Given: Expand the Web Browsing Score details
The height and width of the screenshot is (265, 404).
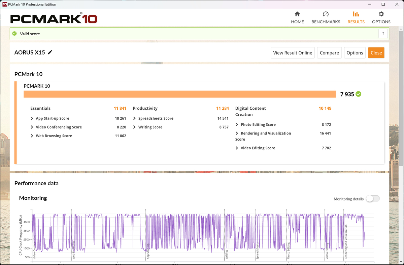Looking at the screenshot, I should [x=32, y=136].
